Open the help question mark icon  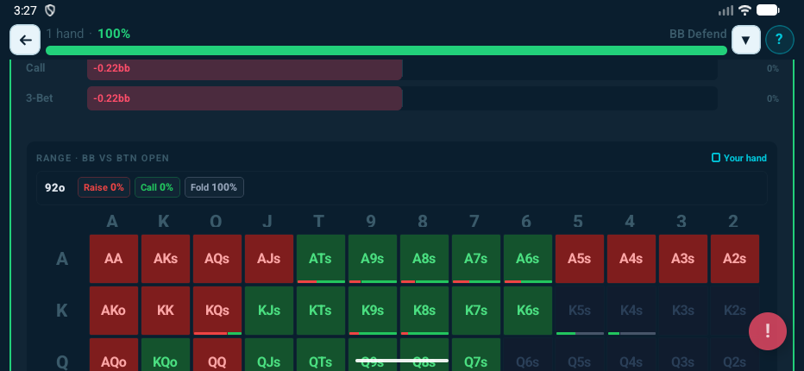(779, 40)
